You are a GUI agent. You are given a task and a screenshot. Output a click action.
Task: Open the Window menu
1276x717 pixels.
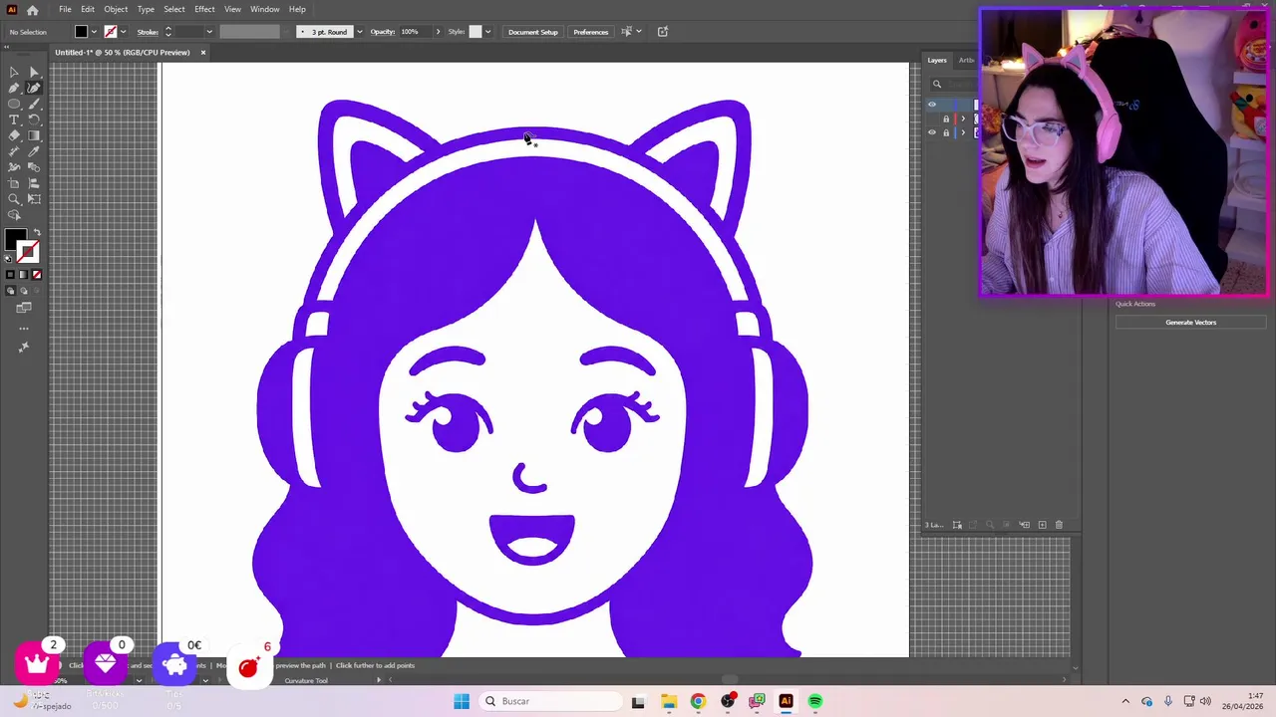coord(264,9)
